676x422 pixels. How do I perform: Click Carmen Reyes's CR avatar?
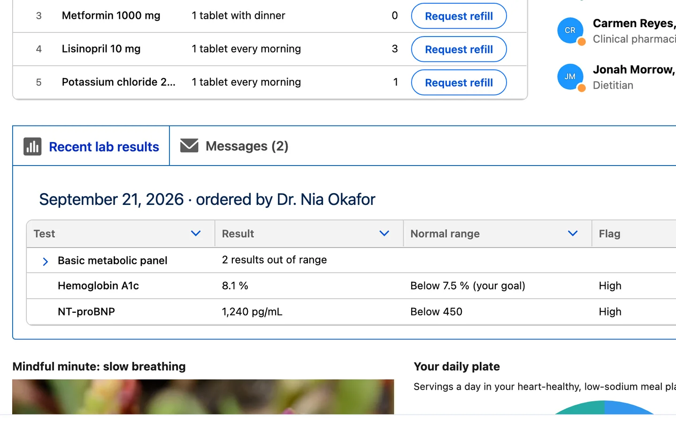point(570,30)
